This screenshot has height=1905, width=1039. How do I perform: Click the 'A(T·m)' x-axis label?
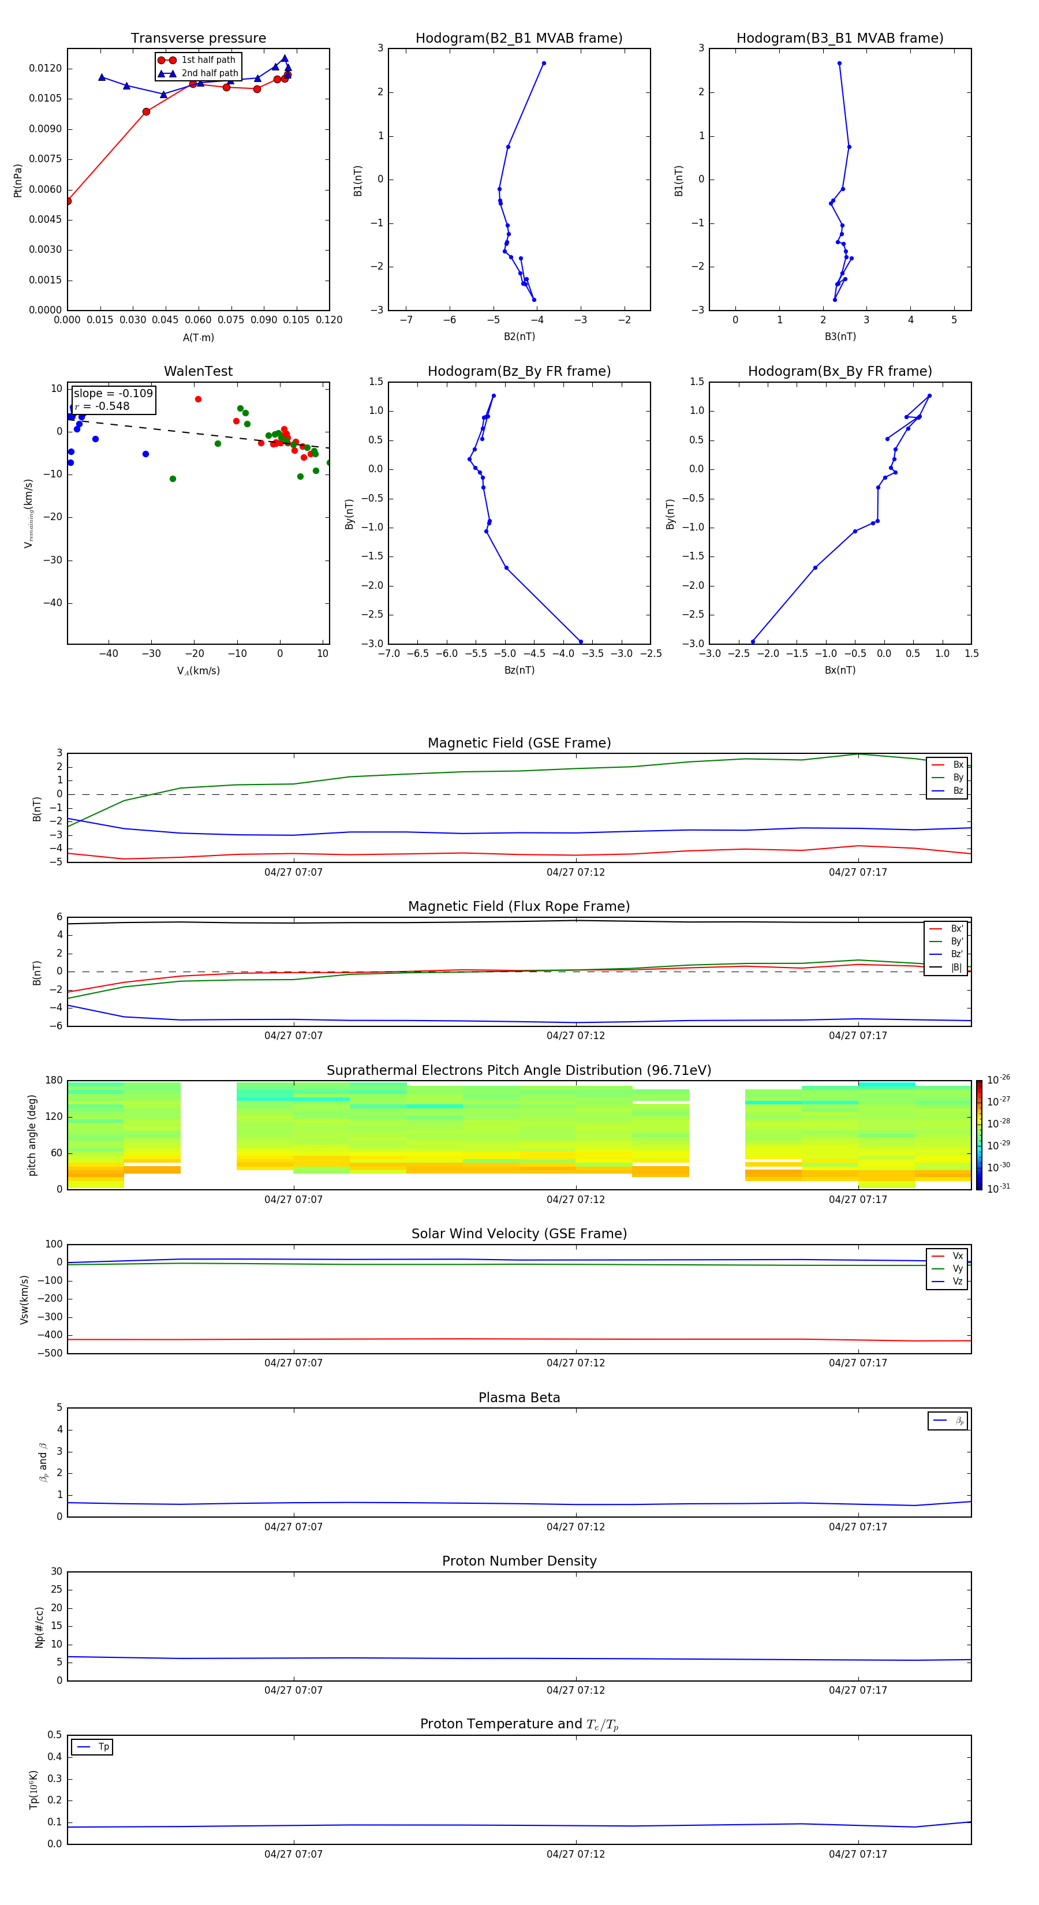198,337
